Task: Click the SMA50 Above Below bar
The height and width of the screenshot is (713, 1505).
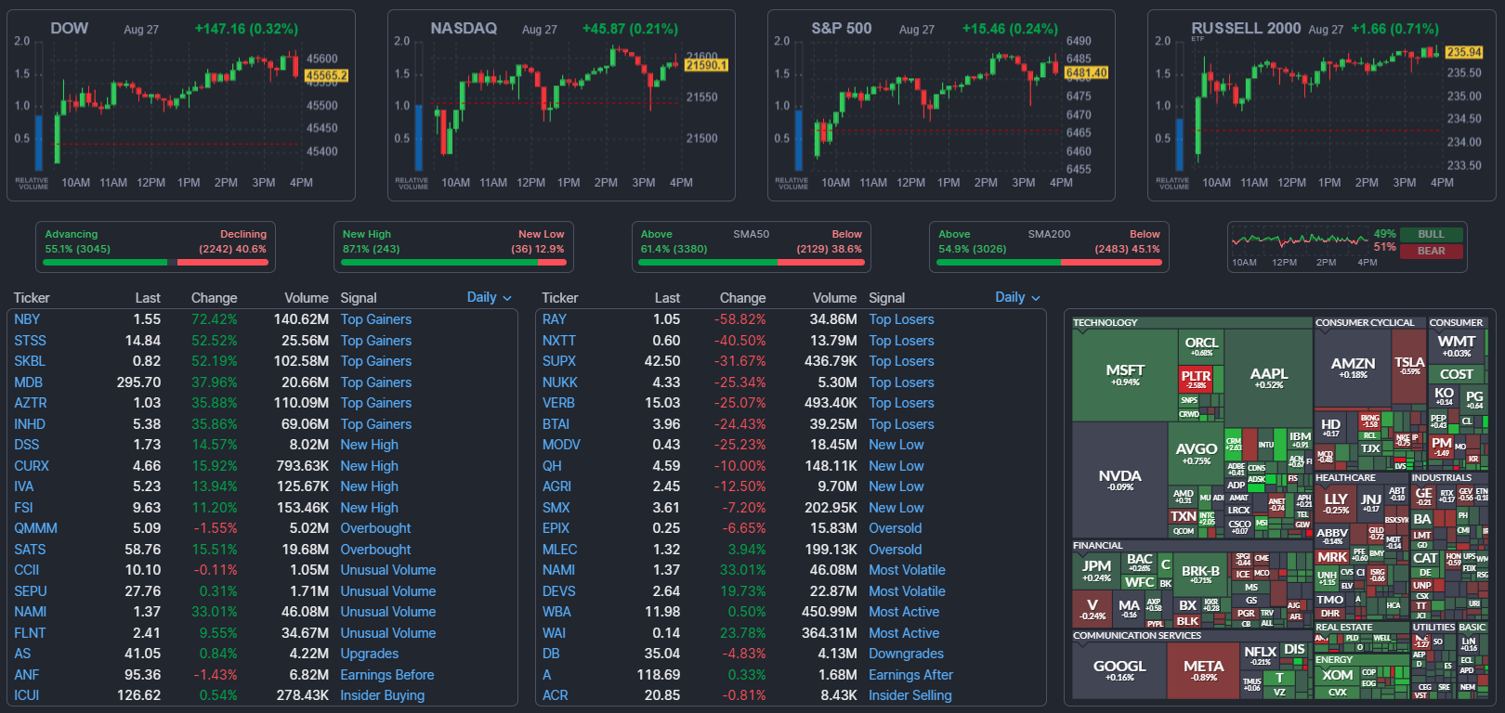Action: pyautogui.click(x=752, y=263)
